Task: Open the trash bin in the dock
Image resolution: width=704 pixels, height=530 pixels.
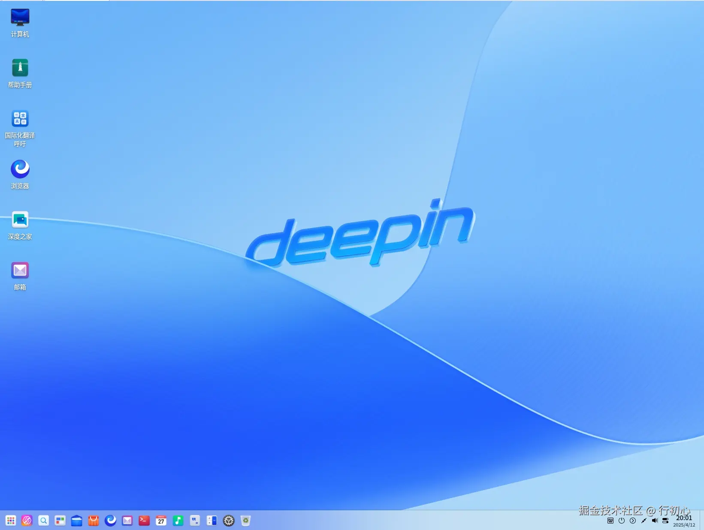Action: (x=245, y=521)
